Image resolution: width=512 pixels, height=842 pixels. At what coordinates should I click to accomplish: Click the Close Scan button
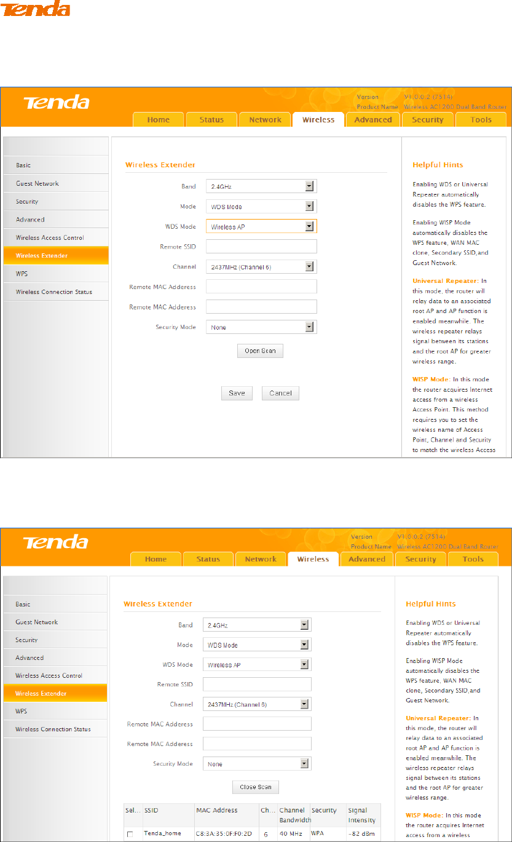(256, 787)
